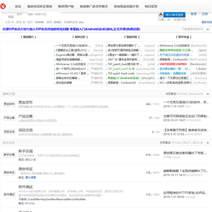212x212 pixels.
Task: Open newest member dos profile
Action: [81, 22]
